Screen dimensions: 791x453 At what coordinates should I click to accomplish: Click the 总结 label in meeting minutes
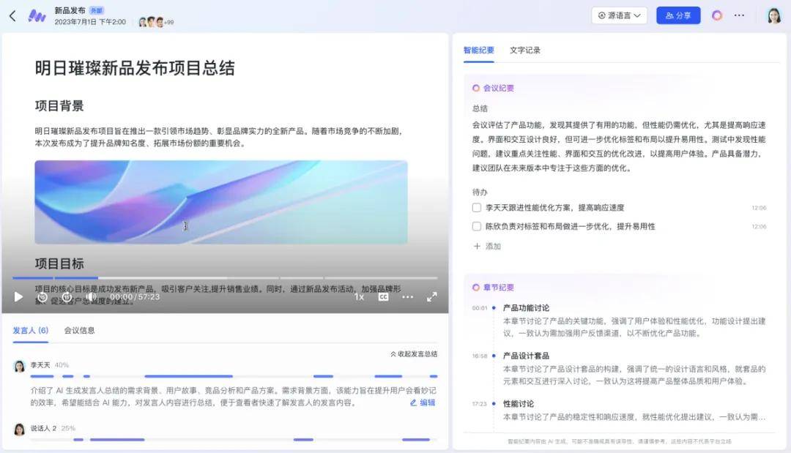(x=480, y=108)
